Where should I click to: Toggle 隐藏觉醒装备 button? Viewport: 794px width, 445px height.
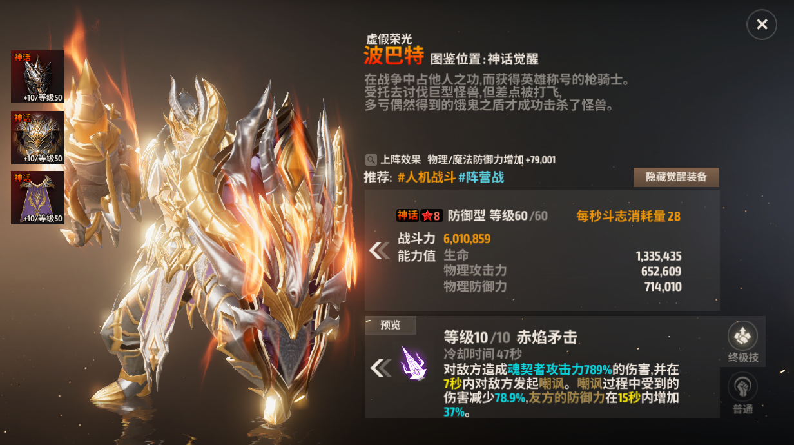click(x=676, y=177)
